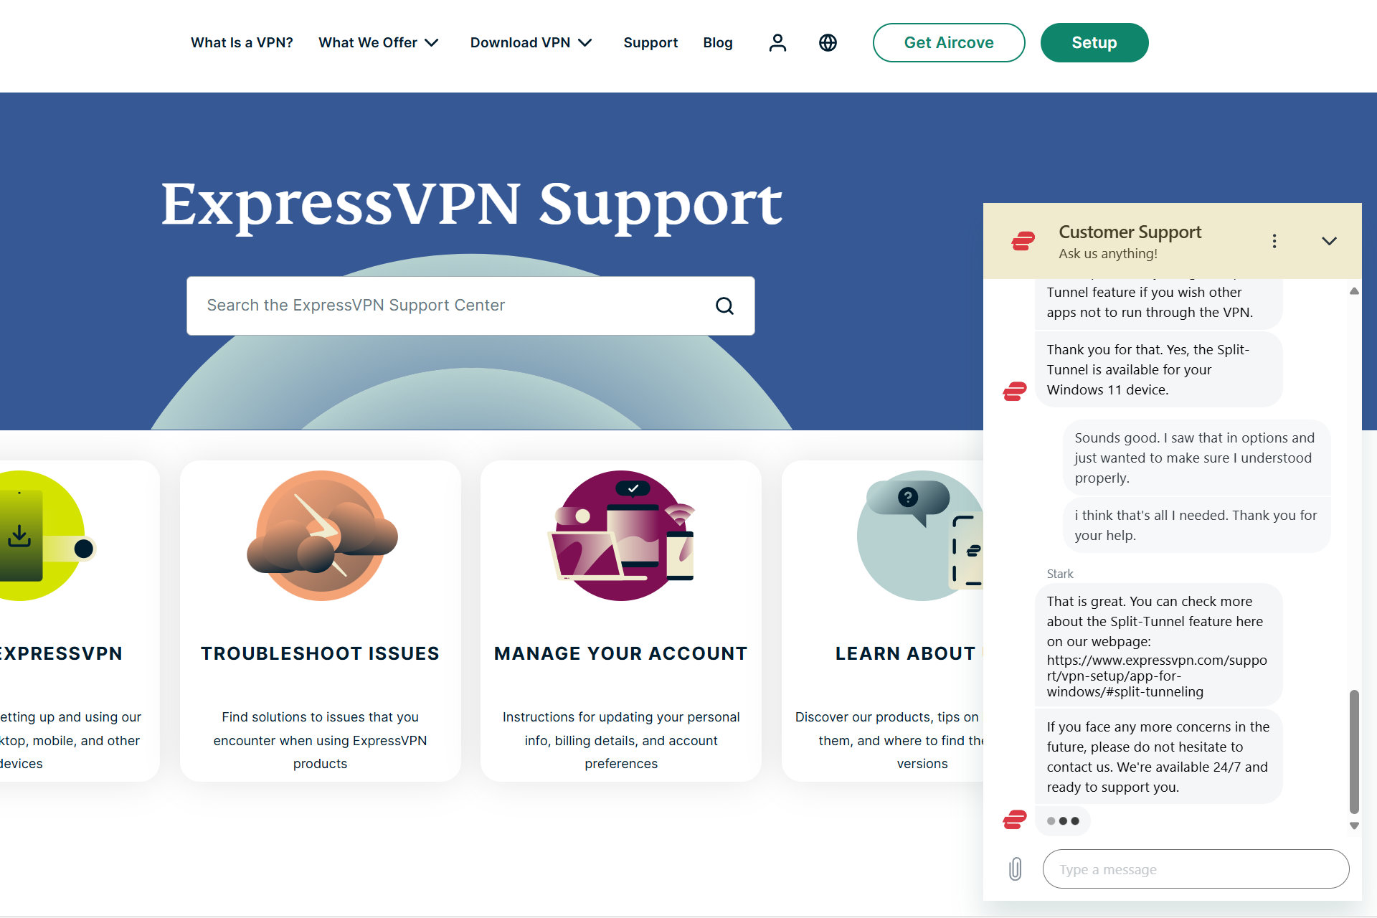Click the Troubleshoot Issues category icon
The width and height of the screenshot is (1377, 918).
tap(320, 537)
